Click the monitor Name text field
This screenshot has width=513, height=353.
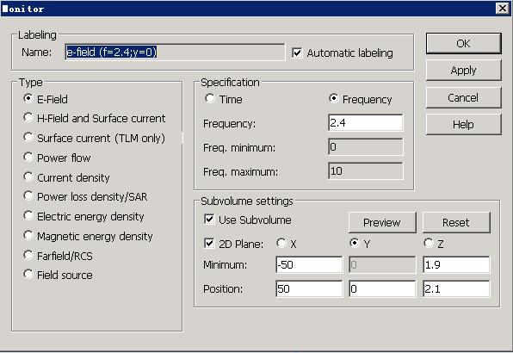[175, 52]
